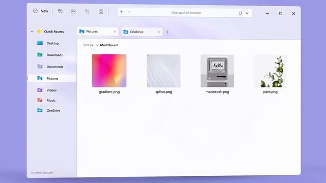Screen dimensions: 326x183
Task: Click the OneDrive sidebar folder icon
Action: [x=40, y=110]
